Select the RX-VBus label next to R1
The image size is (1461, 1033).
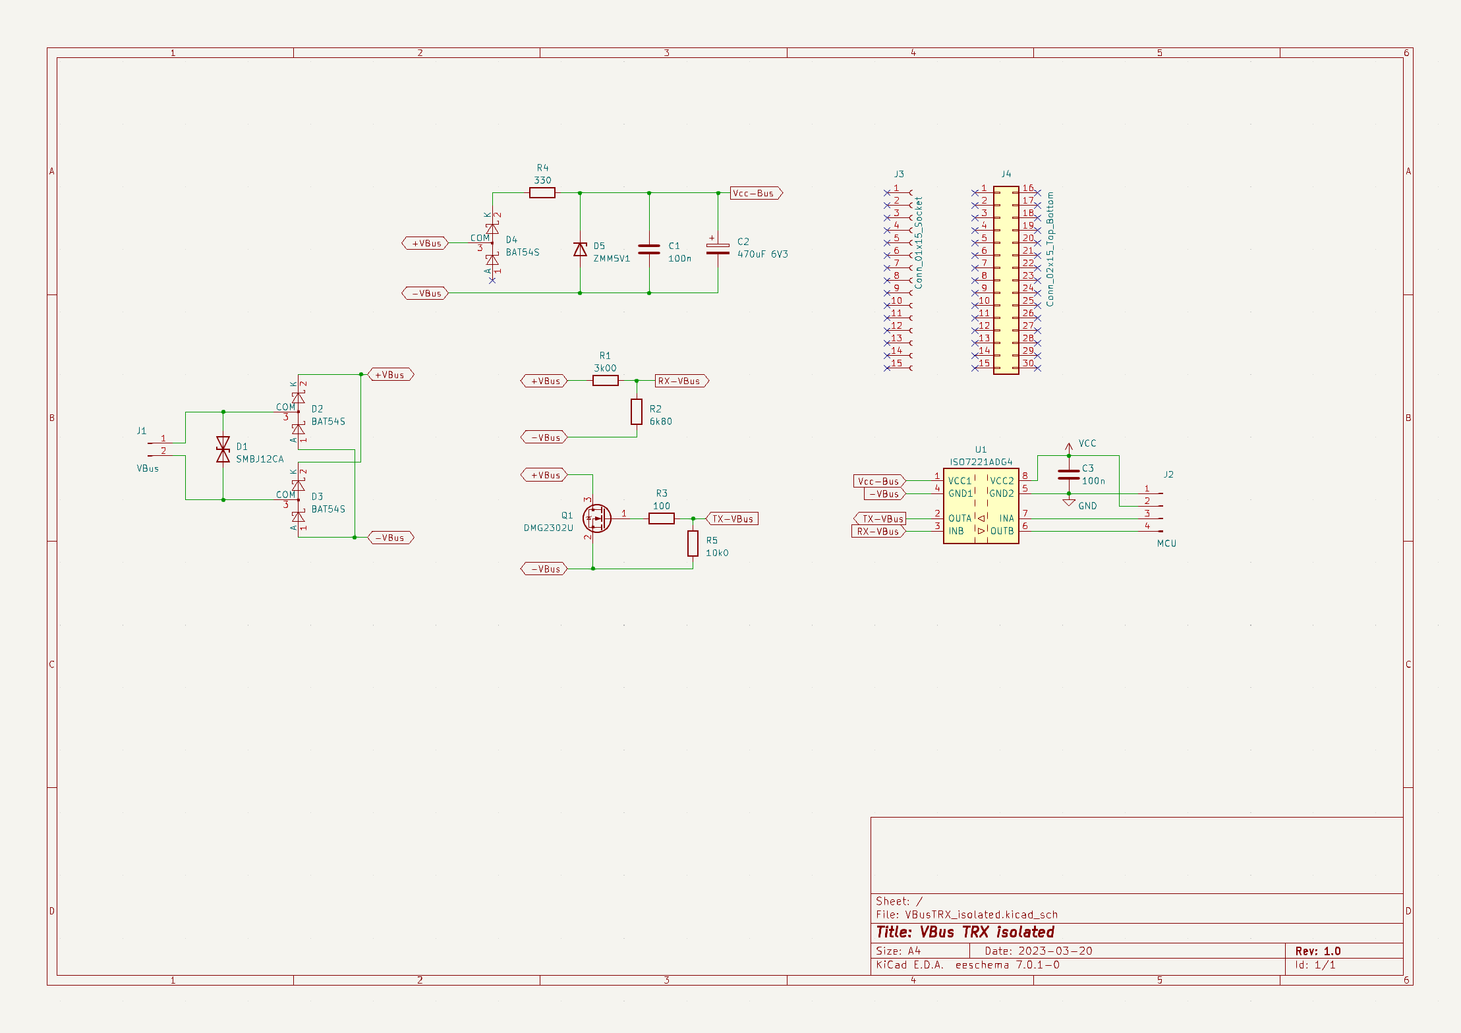tap(682, 381)
